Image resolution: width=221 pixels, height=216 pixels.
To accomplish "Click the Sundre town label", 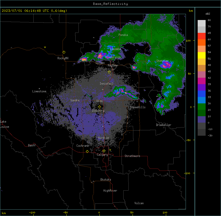I will click(x=75, y=100).
